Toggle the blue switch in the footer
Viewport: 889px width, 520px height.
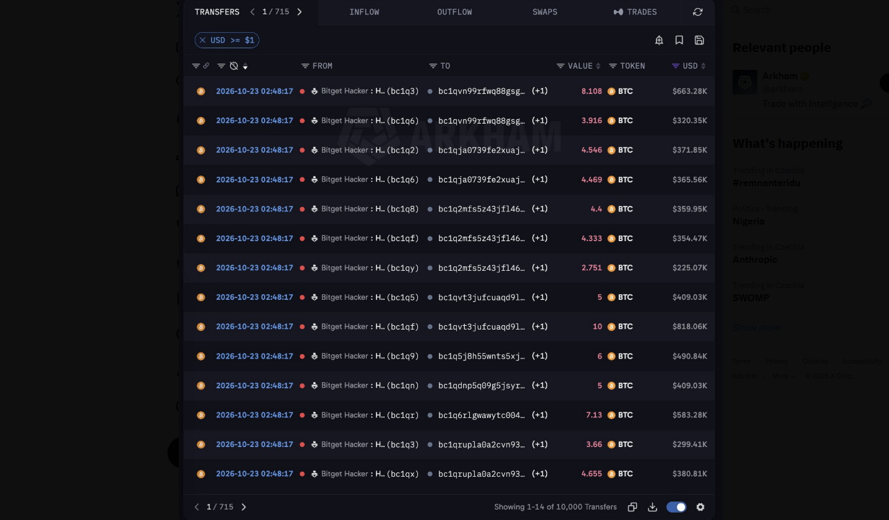[x=676, y=507]
